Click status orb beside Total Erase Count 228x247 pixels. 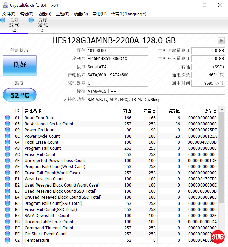coord(7,142)
